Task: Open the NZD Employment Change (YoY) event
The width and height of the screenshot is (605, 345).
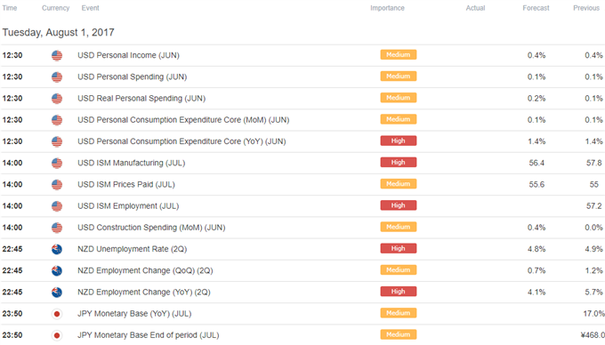Action: click(144, 293)
